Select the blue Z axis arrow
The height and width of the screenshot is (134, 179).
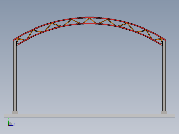tap(11, 125)
